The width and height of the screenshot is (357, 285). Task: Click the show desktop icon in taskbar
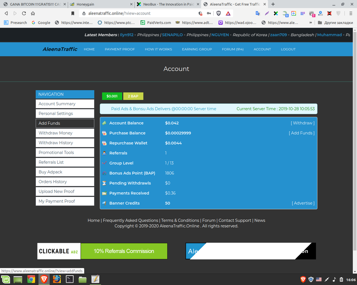pos(18,279)
